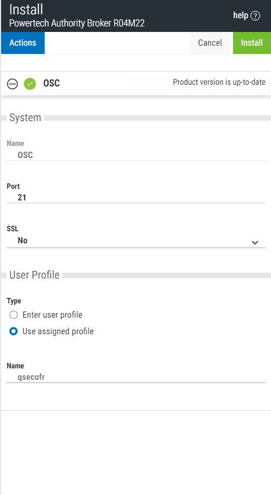The image size is (271, 495).
Task: Select Enter user profile radio option
Action: pyautogui.click(x=14, y=315)
